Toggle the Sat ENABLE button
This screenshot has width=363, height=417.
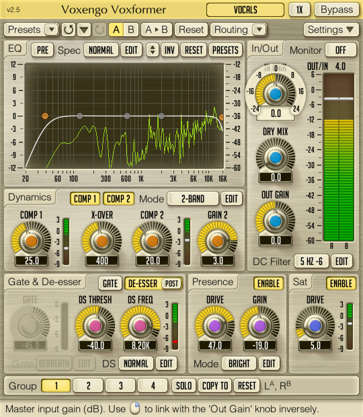[341, 284]
